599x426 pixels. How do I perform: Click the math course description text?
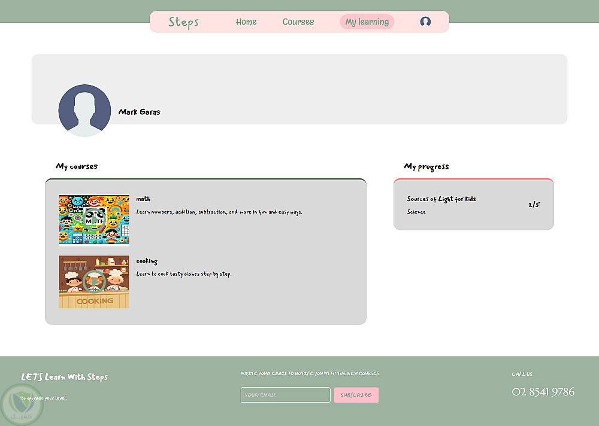(219, 212)
